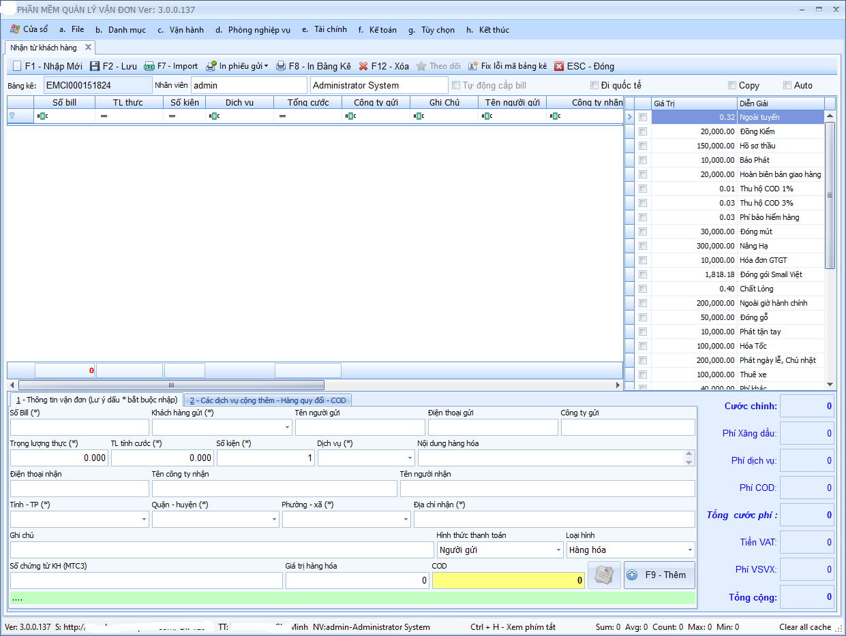Image resolution: width=846 pixels, height=636 pixels.
Task: Click the F9 - Thêm button
Action: point(659,575)
